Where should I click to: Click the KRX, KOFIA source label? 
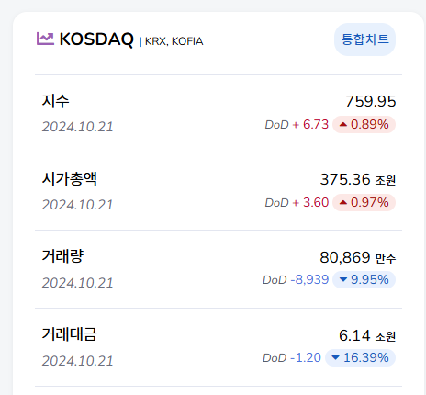tap(174, 41)
